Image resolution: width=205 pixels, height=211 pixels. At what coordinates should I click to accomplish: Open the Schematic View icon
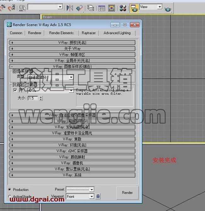pos(111,8)
